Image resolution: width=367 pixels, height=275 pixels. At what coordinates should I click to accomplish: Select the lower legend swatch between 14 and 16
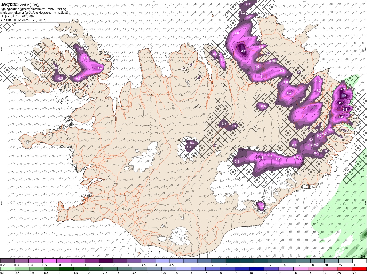pyautogui.click(x=286, y=269)
